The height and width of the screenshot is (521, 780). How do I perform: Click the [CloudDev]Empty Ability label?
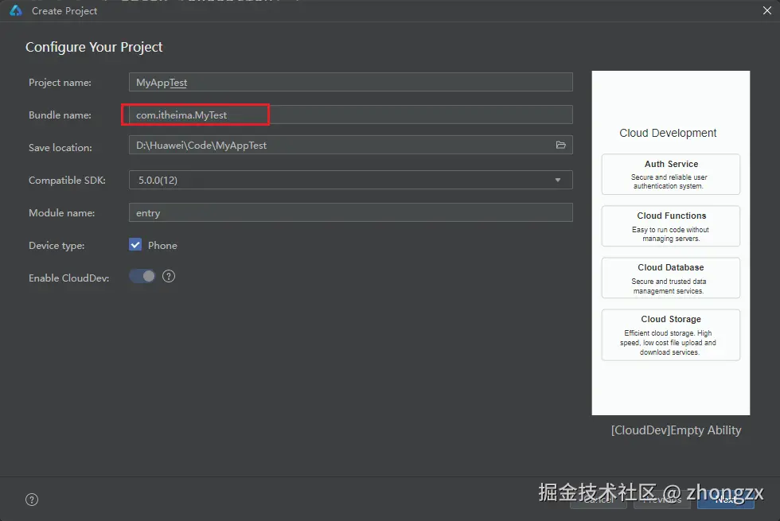point(676,430)
